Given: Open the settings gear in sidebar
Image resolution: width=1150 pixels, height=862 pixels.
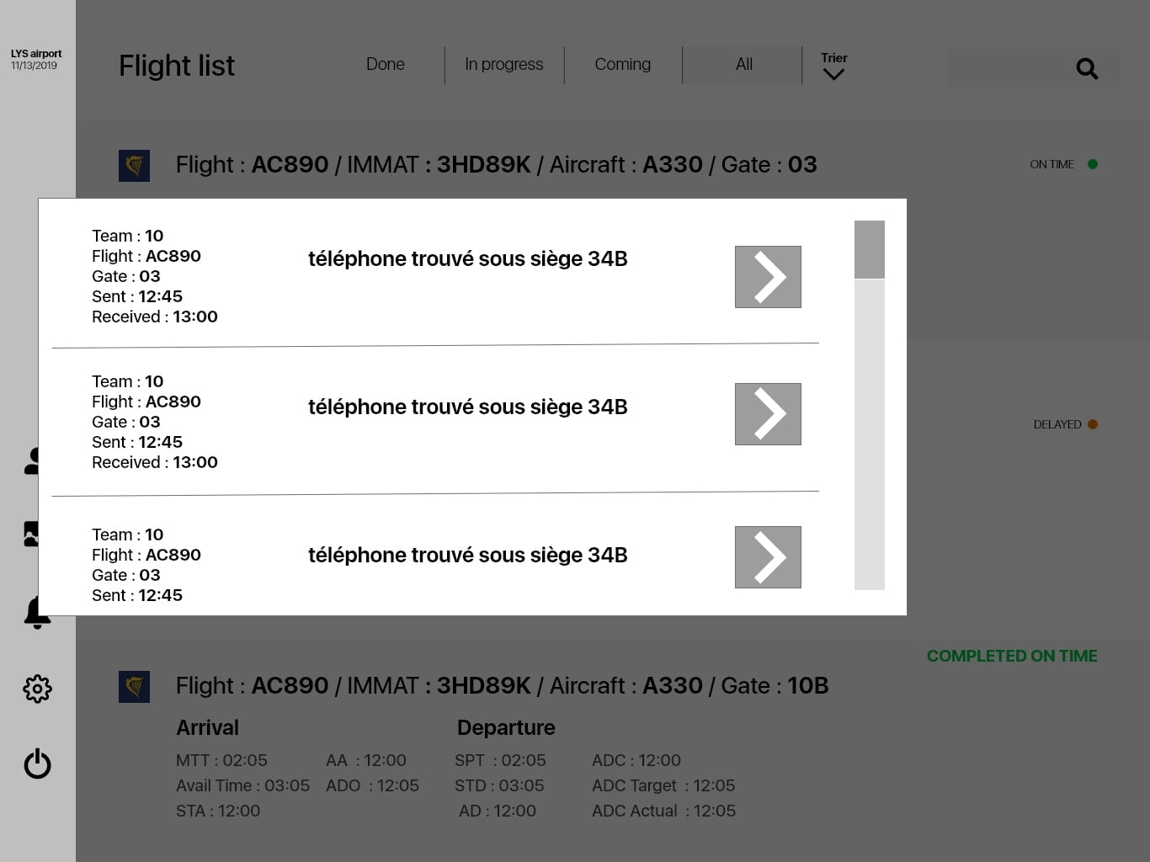Looking at the screenshot, I should pyautogui.click(x=37, y=689).
